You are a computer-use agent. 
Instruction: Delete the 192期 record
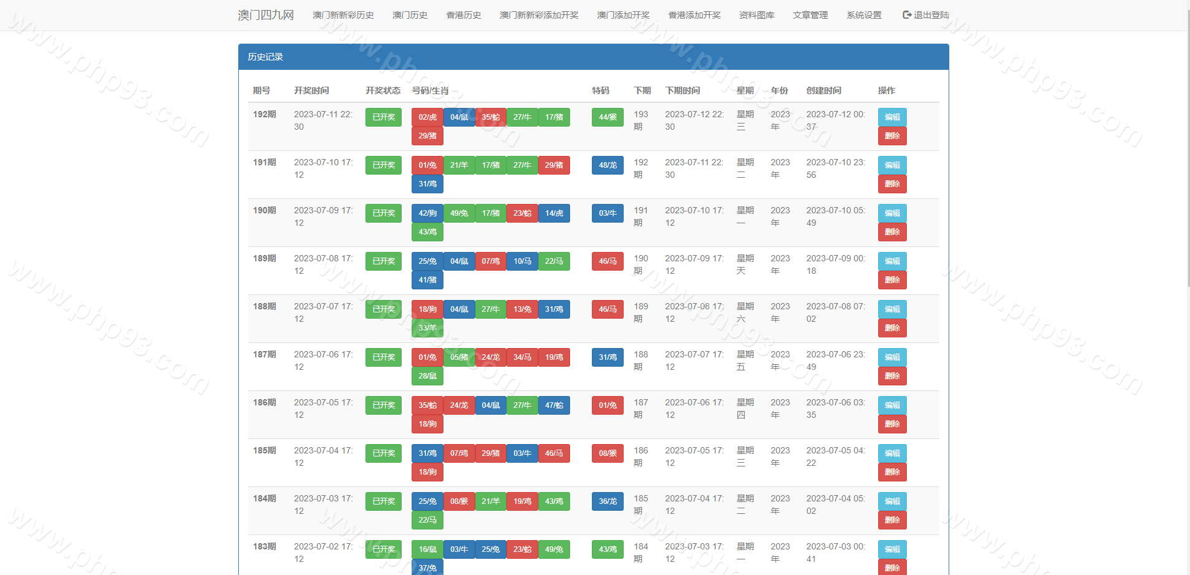click(892, 136)
